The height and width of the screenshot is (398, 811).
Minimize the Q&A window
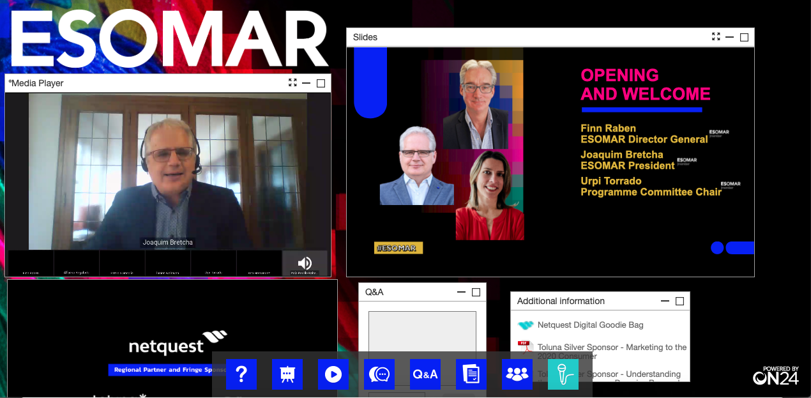(x=462, y=292)
